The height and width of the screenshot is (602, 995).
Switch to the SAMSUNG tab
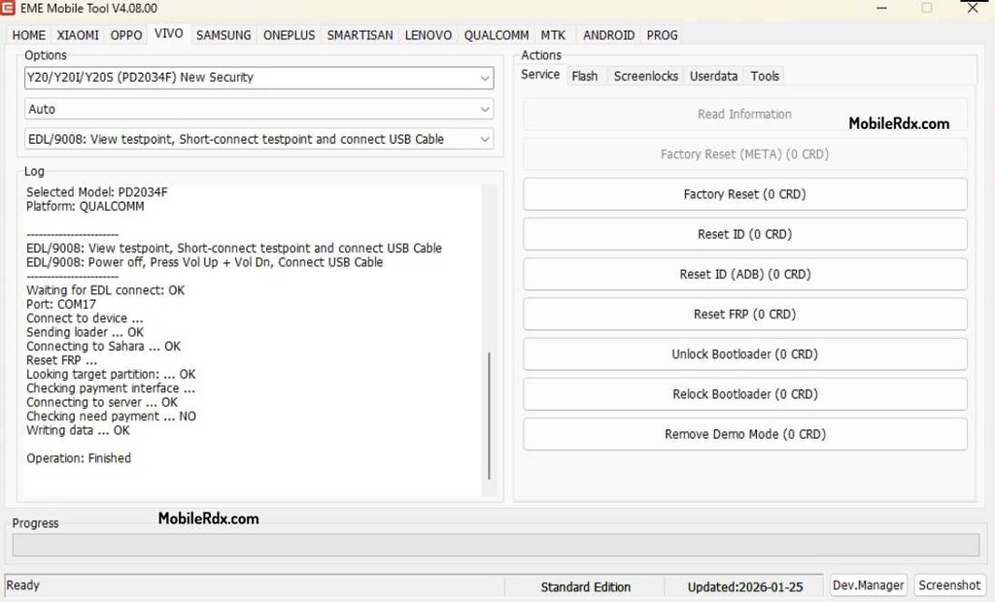pos(223,36)
